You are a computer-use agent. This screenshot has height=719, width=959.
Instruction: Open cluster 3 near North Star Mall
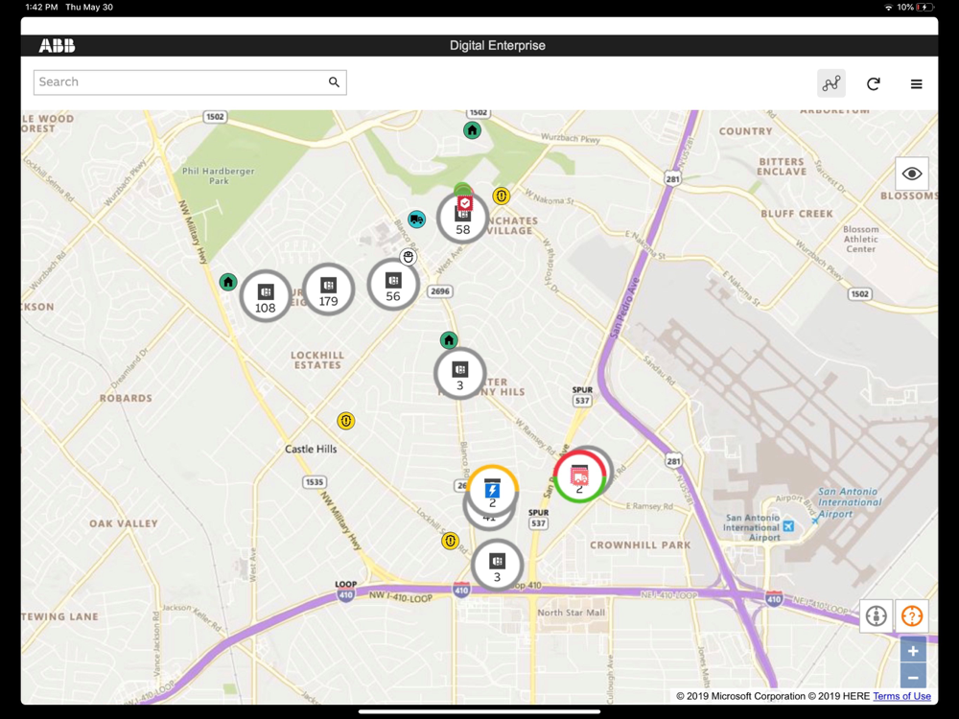coord(497,565)
